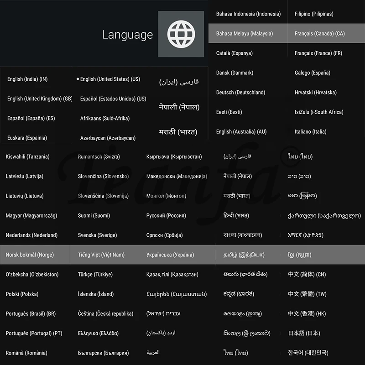
Task: Choose Português (Brasil) (BR)
Action: [31, 314]
